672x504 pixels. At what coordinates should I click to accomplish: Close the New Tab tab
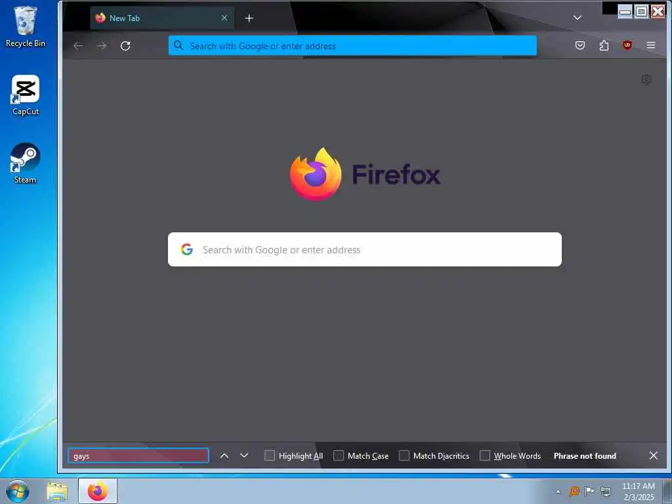(224, 18)
